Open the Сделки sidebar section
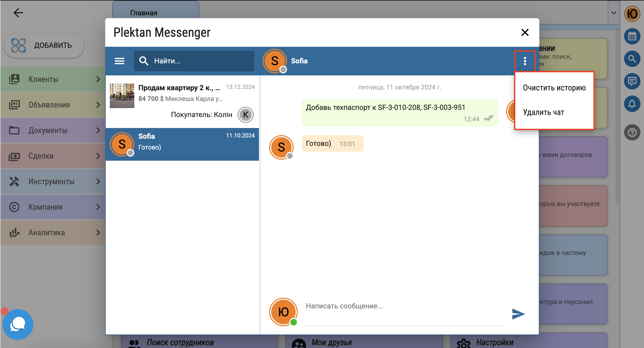Image resolution: width=644 pixels, height=348 pixels. click(53, 156)
